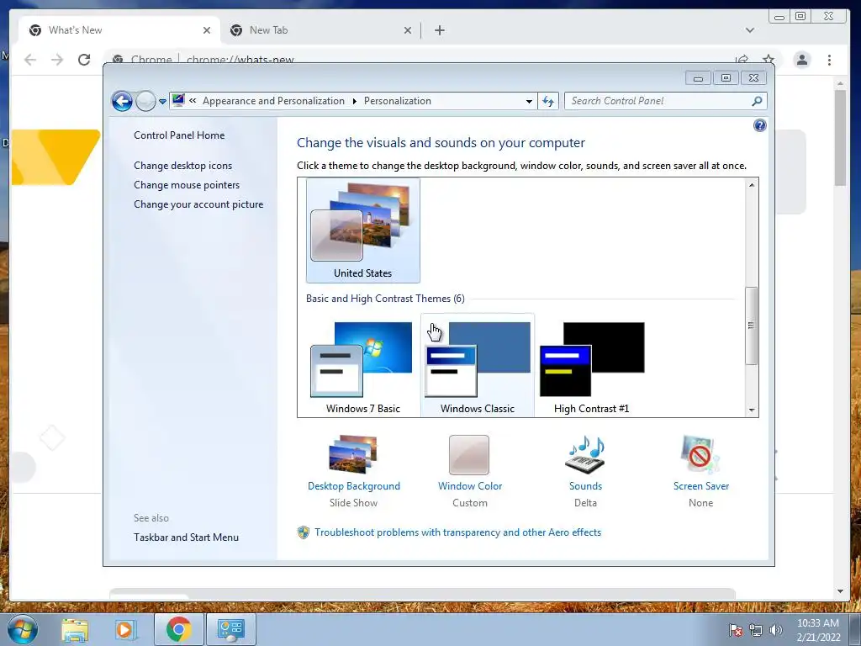Open Windows Media Player from taskbar
The width and height of the screenshot is (861, 646).
tap(124, 629)
